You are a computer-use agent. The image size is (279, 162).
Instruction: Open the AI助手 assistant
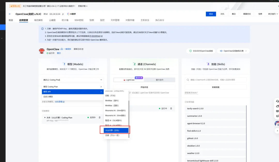click(x=72, y=14)
